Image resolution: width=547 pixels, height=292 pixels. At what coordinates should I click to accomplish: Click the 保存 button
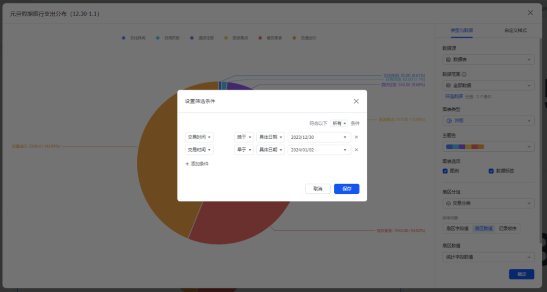pyautogui.click(x=346, y=189)
